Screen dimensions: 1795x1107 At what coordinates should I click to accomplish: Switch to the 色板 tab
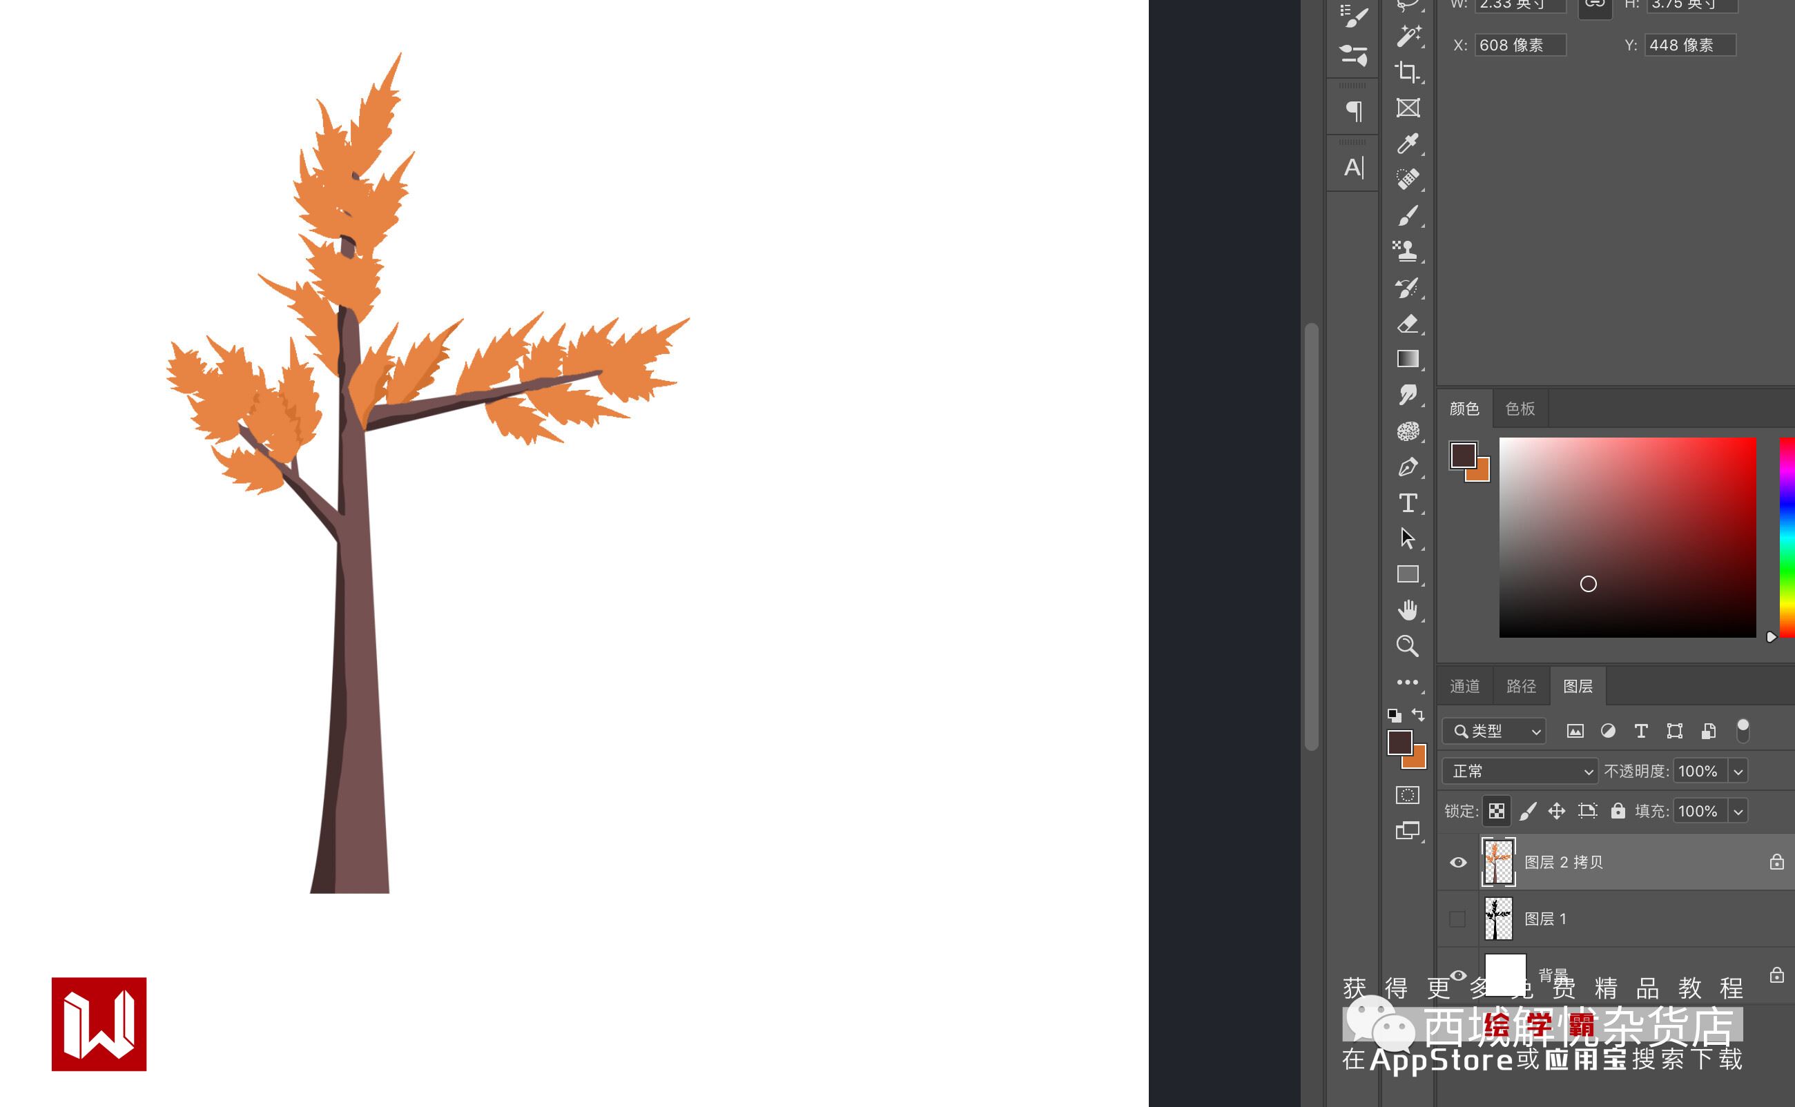[x=1520, y=409]
